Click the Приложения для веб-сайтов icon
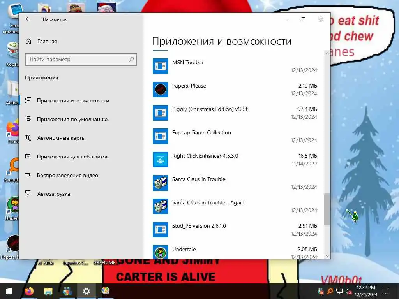Image resolution: width=399 pixels, height=299 pixels. coord(28,157)
